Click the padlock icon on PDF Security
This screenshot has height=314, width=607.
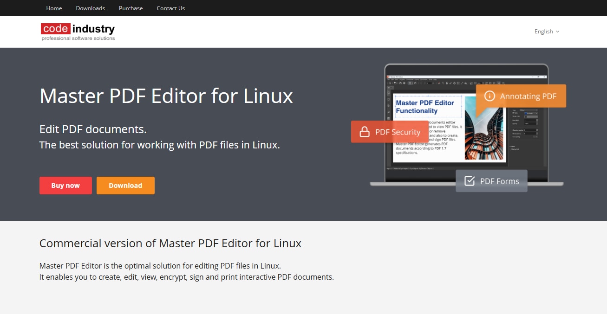(365, 132)
